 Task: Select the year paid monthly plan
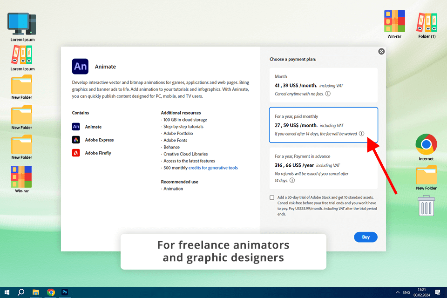point(324,125)
